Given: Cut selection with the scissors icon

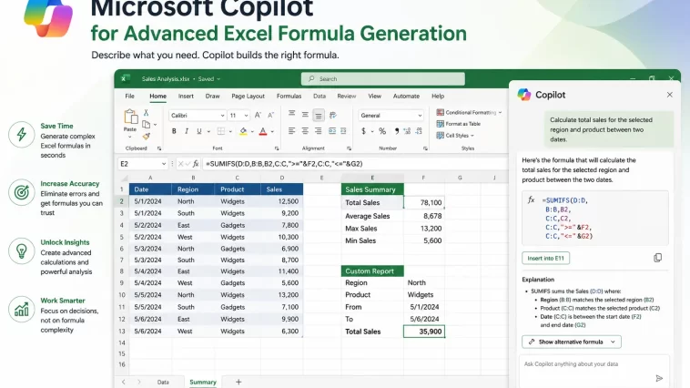Looking at the screenshot, I should [146, 113].
